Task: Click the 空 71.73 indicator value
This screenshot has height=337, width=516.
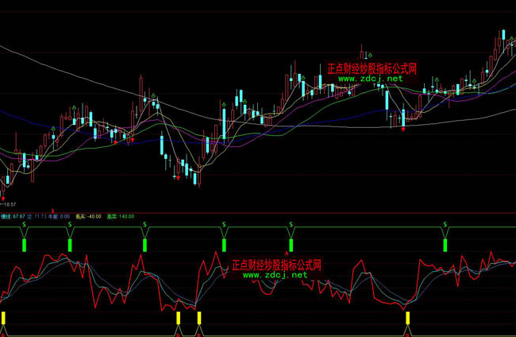Action: click(x=37, y=215)
